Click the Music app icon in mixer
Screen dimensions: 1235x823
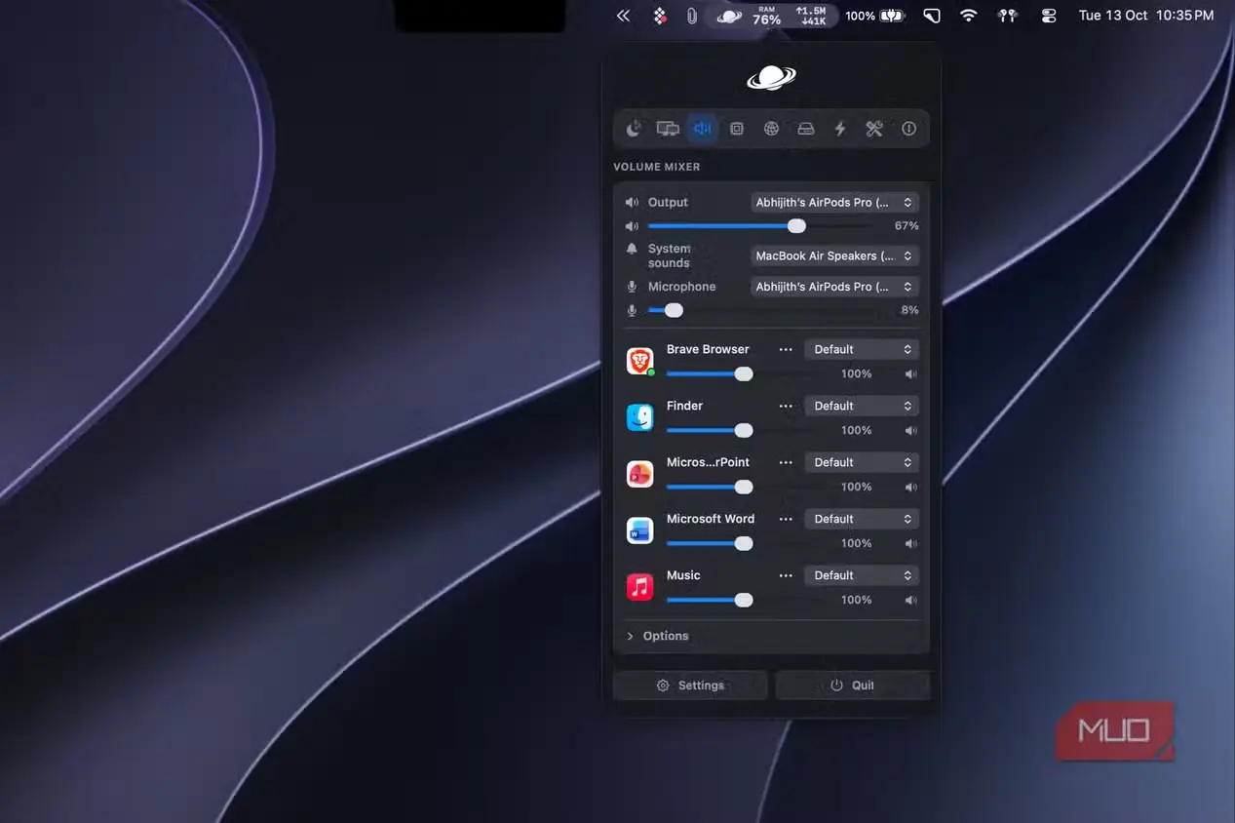coord(639,587)
